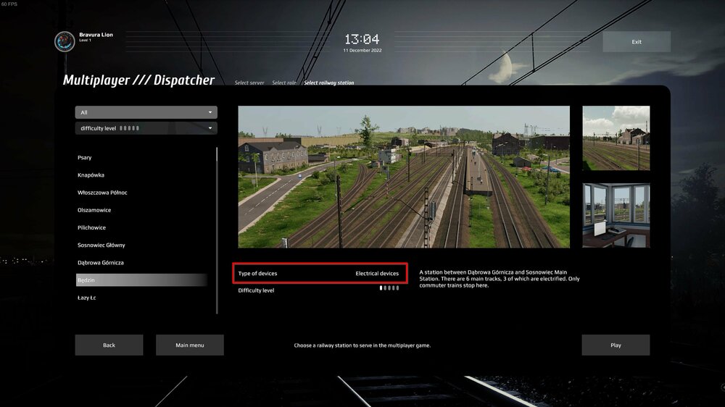
Task: Choose Sosnowiec Główny station
Action: pos(101,246)
